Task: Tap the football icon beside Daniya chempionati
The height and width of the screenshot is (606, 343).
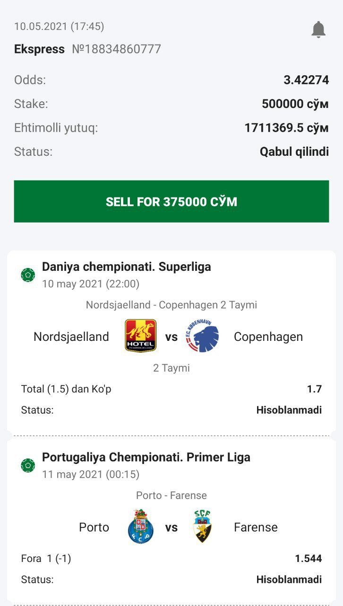Action: pyautogui.click(x=28, y=275)
